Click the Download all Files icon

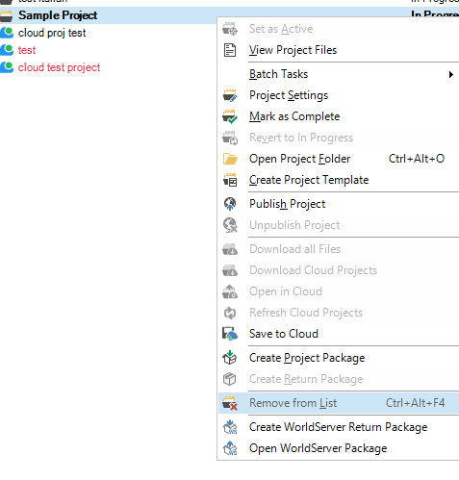(230, 249)
